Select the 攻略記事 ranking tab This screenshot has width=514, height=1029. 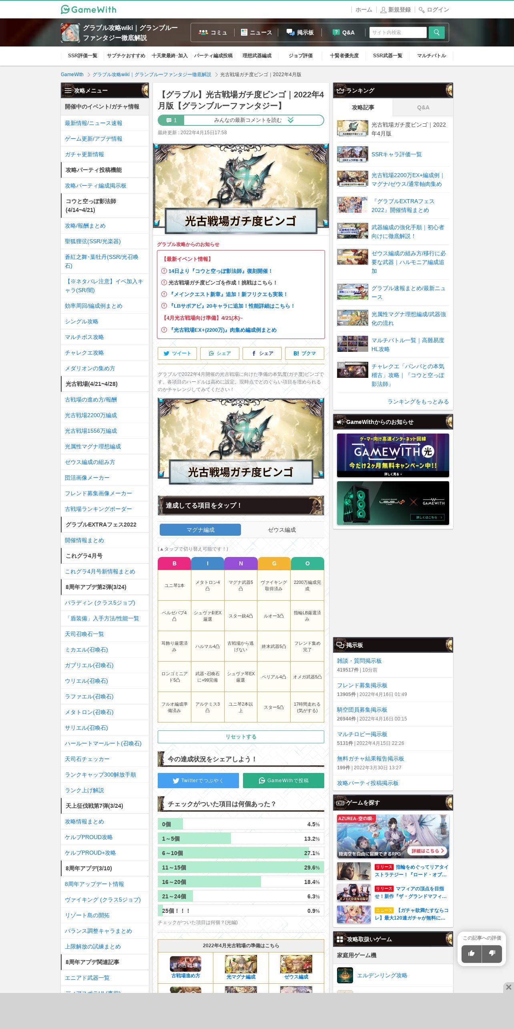[x=363, y=107]
